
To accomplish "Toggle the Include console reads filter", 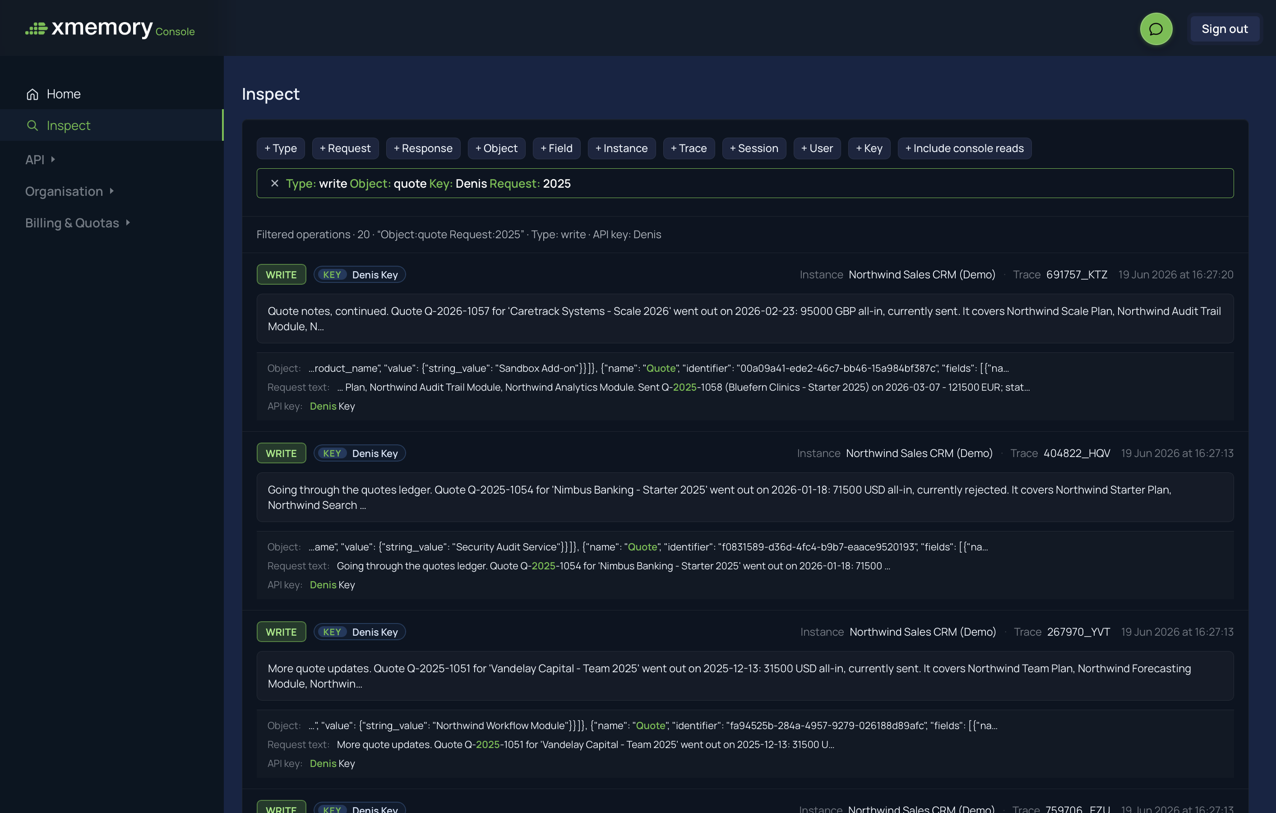I will [964, 148].
